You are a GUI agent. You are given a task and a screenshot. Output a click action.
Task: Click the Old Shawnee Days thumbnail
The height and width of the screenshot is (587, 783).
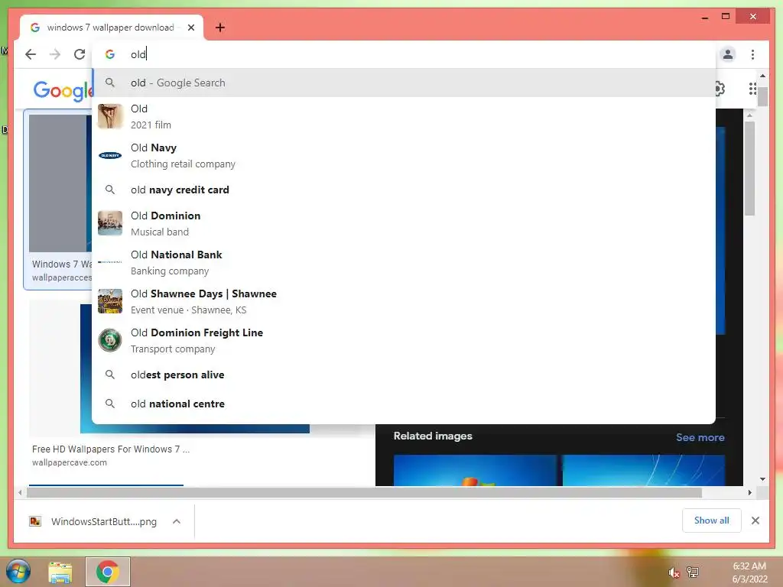pyautogui.click(x=110, y=301)
